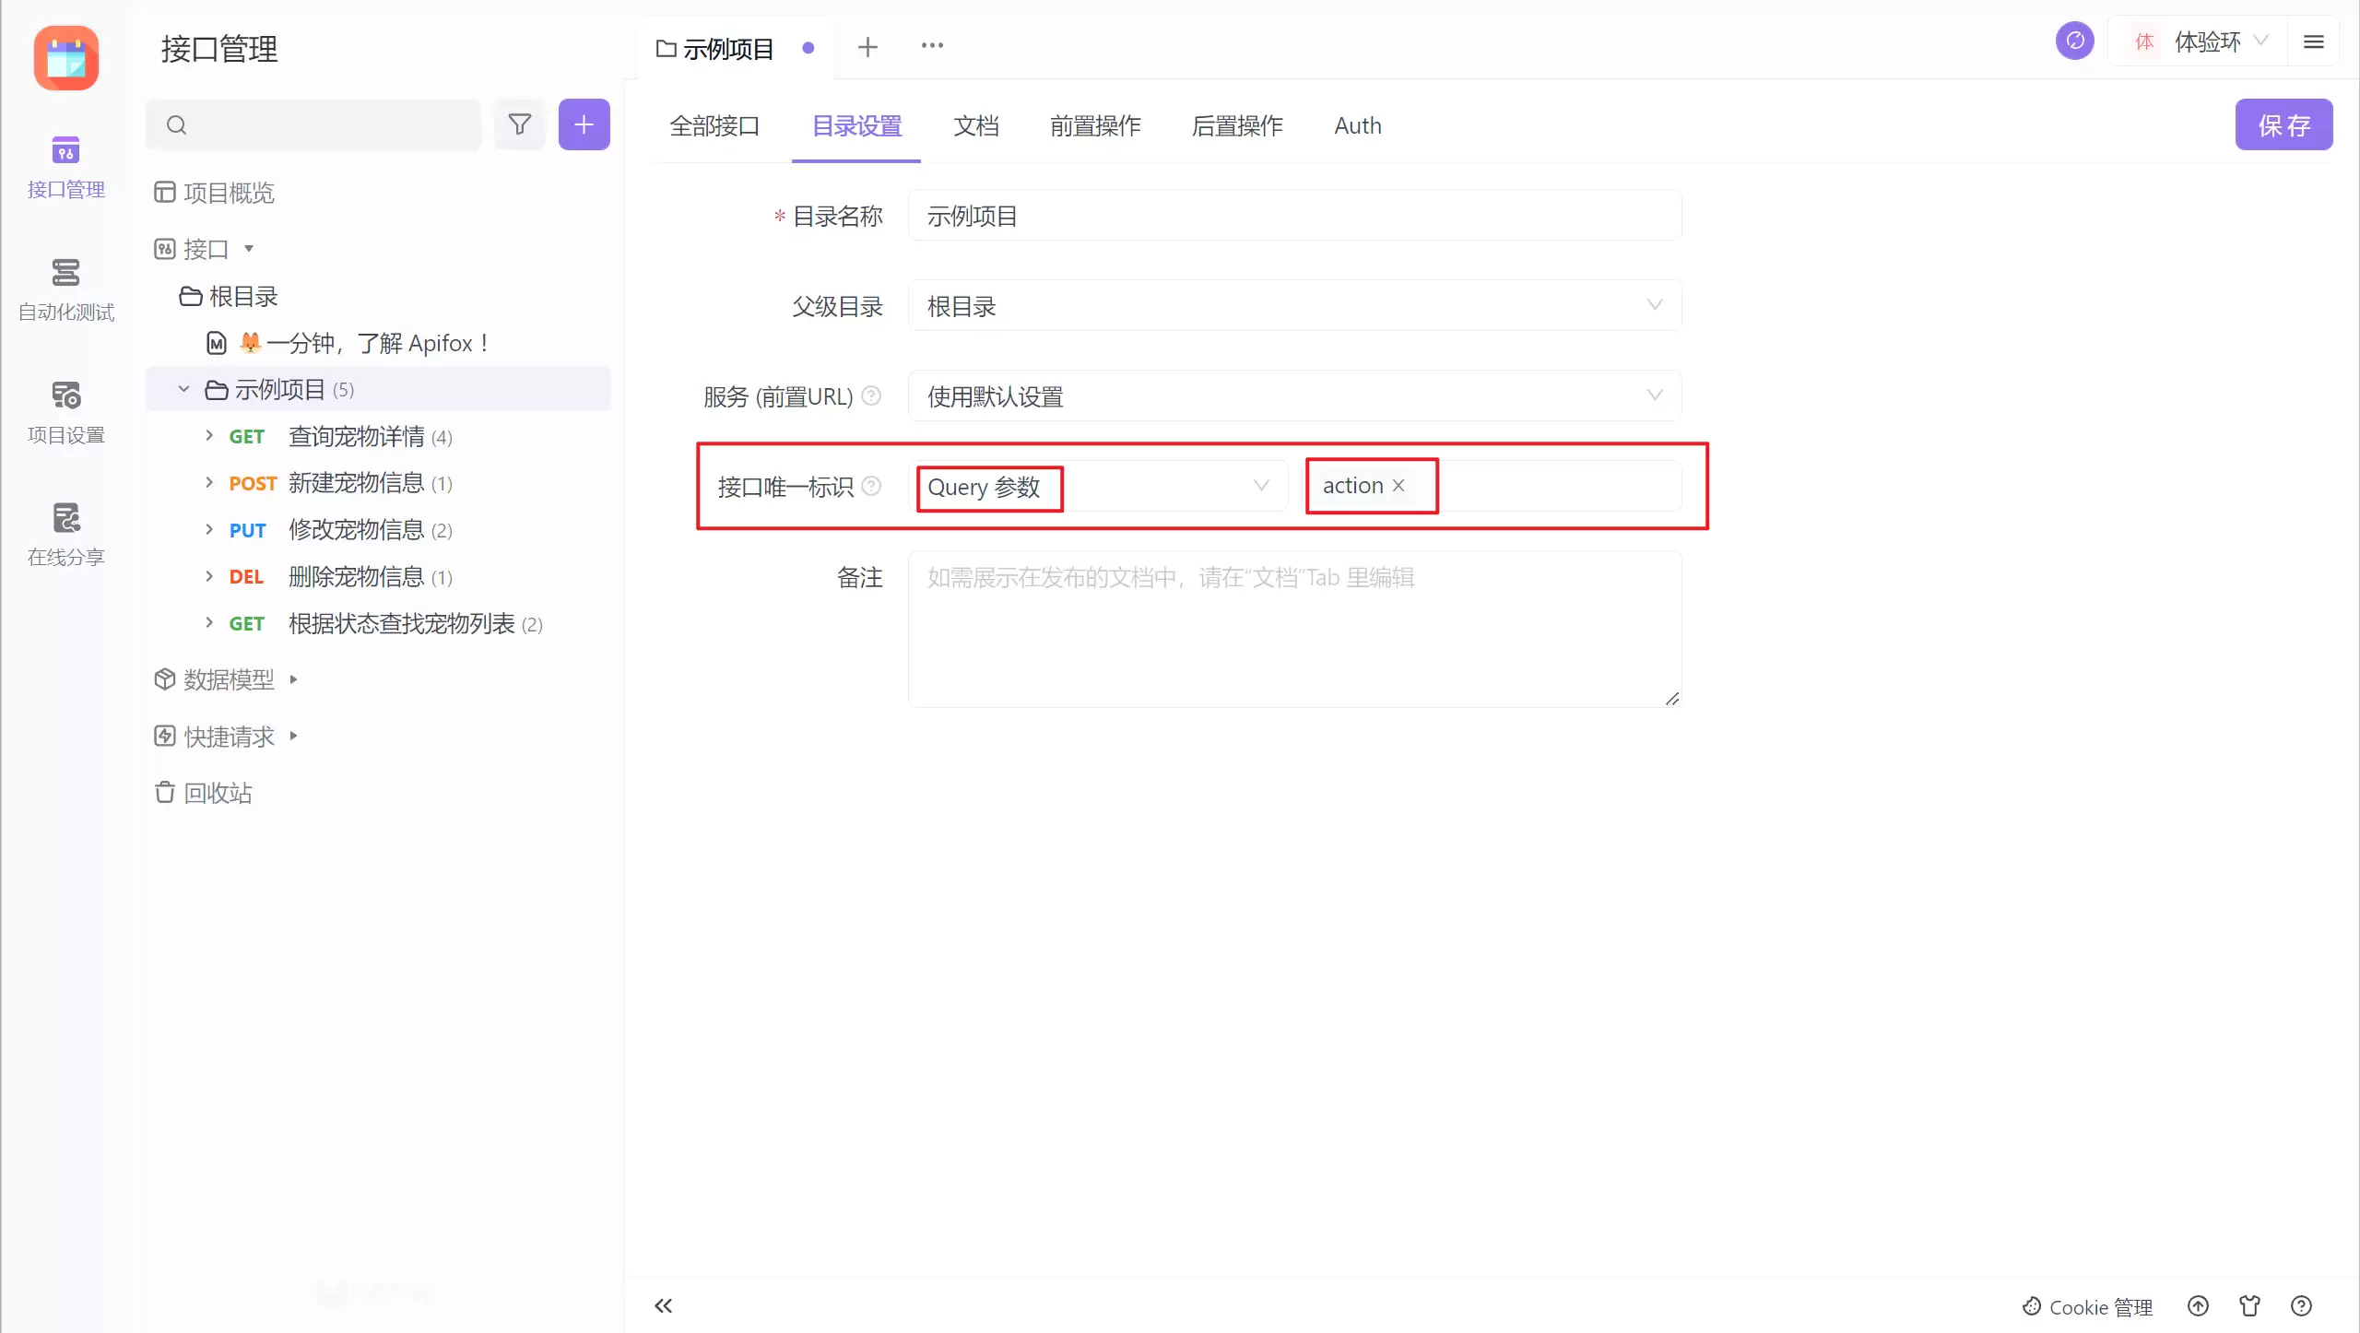
Task: Click the help question icon in the status bar
Action: click(2301, 1306)
